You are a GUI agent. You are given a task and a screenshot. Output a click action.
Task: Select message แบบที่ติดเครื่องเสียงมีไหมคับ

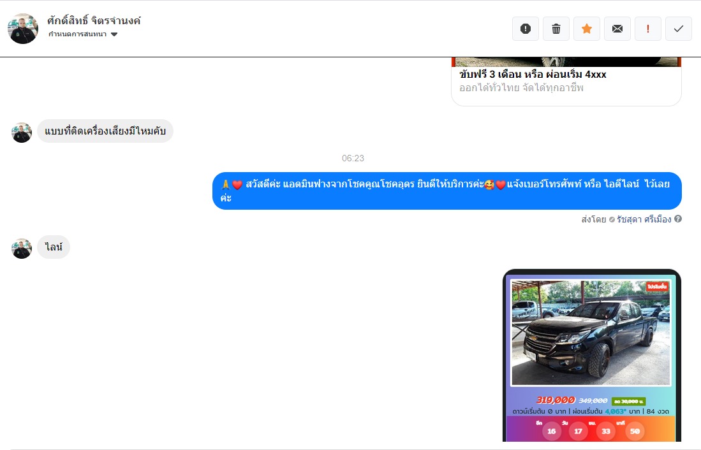[105, 131]
